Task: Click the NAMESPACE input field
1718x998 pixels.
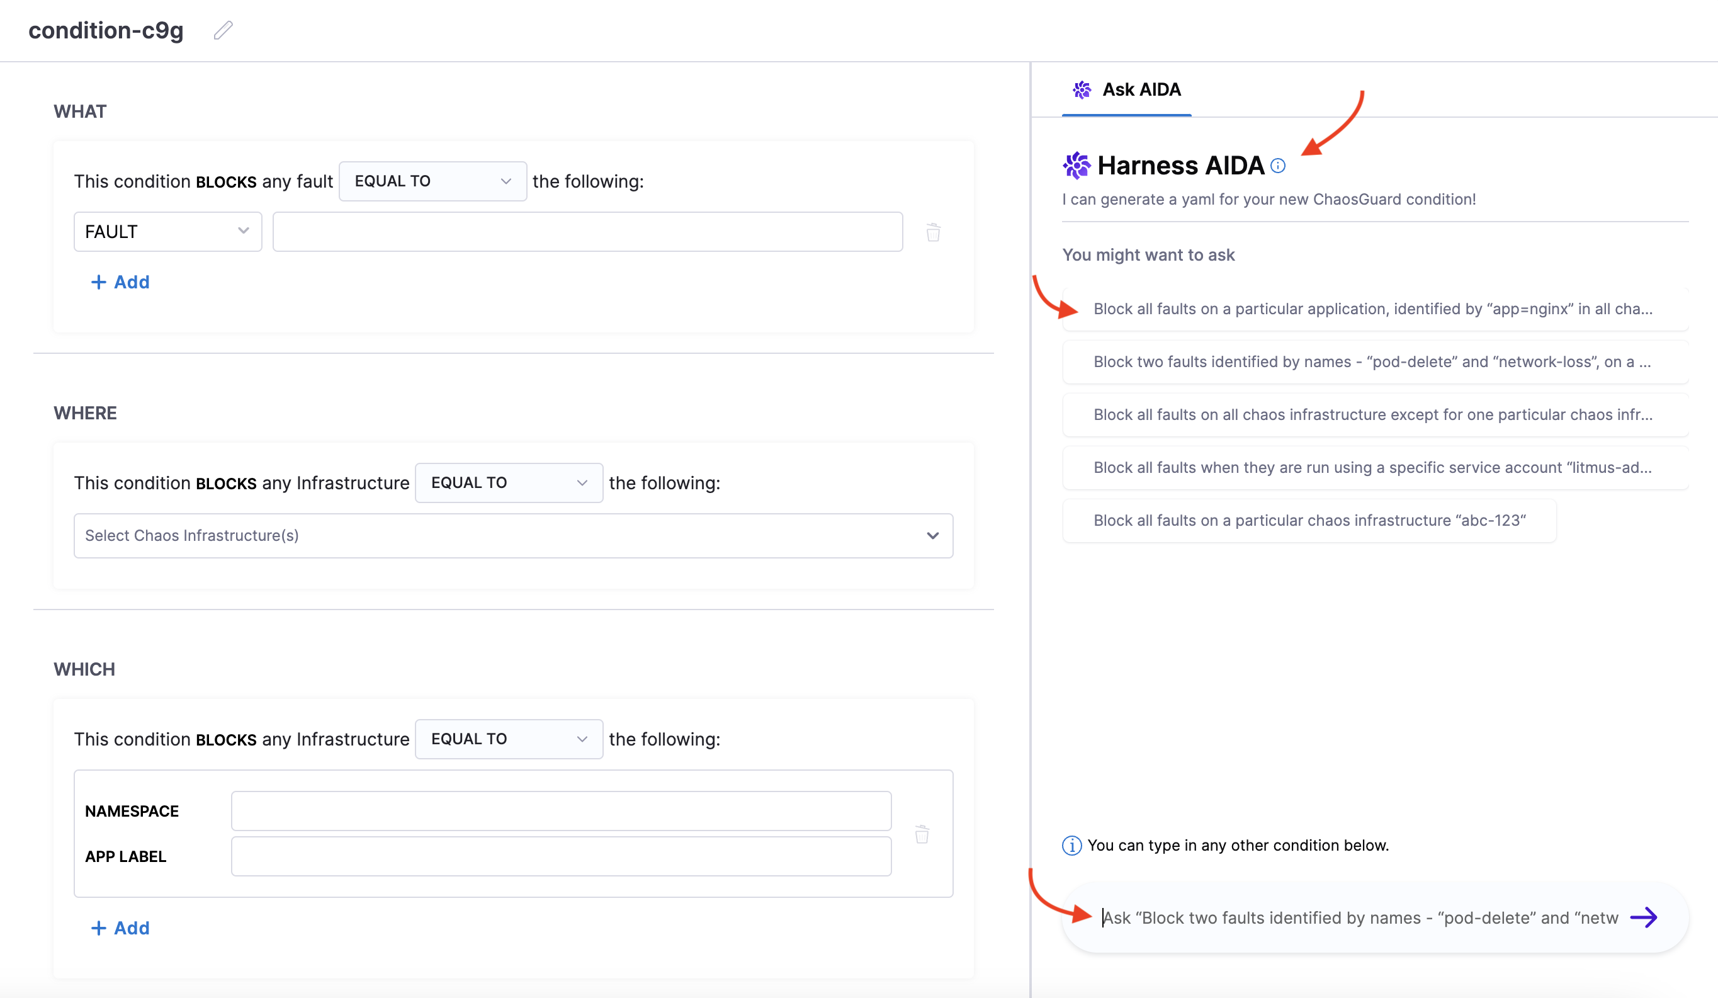Action: [560, 811]
